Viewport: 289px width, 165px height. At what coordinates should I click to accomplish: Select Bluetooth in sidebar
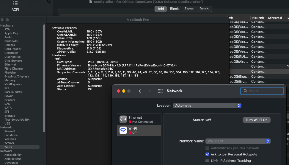coord(11,41)
